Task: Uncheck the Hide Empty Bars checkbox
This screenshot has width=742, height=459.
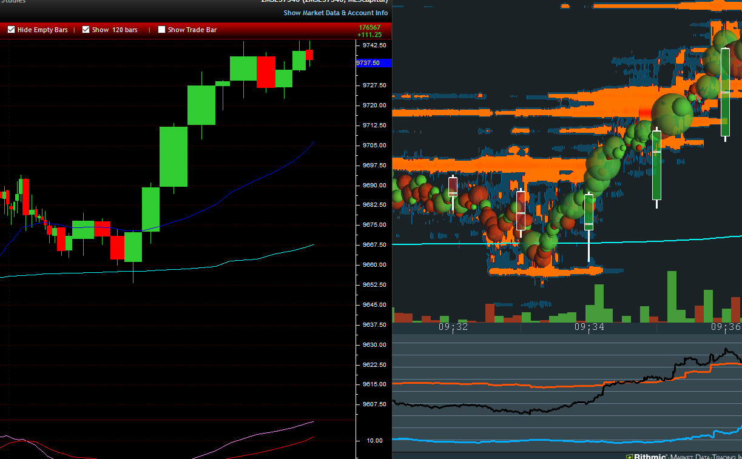Action: click(x=12, y=30)
